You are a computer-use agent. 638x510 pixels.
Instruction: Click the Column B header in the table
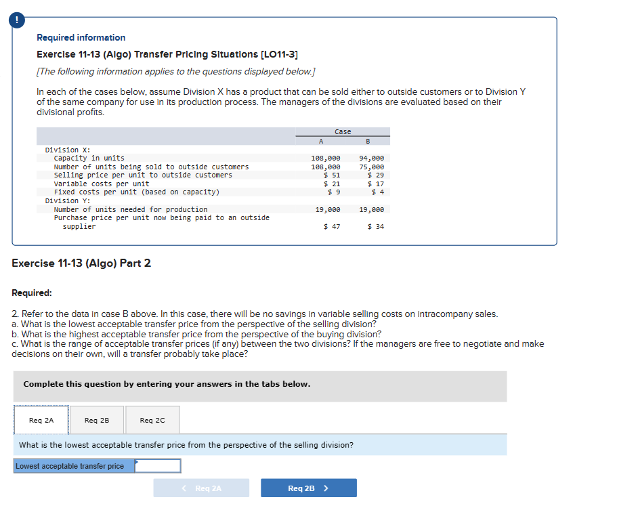[x=368, y=141]
